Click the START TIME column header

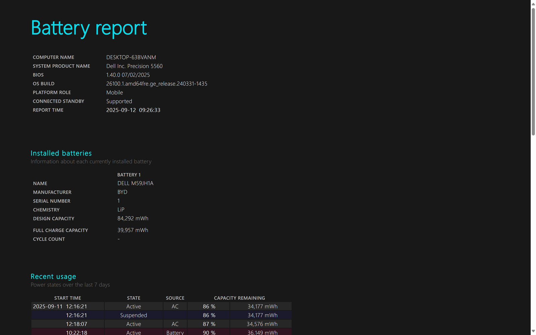click(68, 298)
